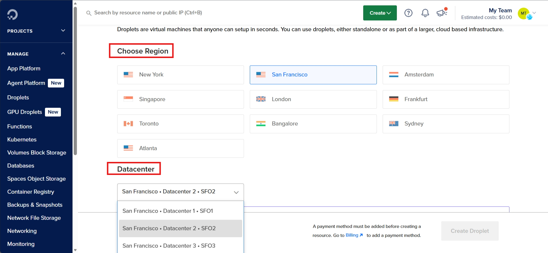548x253 pixels.
Task: Choose Datacenter 2 SFO2 option
Action: coord(180,228)
